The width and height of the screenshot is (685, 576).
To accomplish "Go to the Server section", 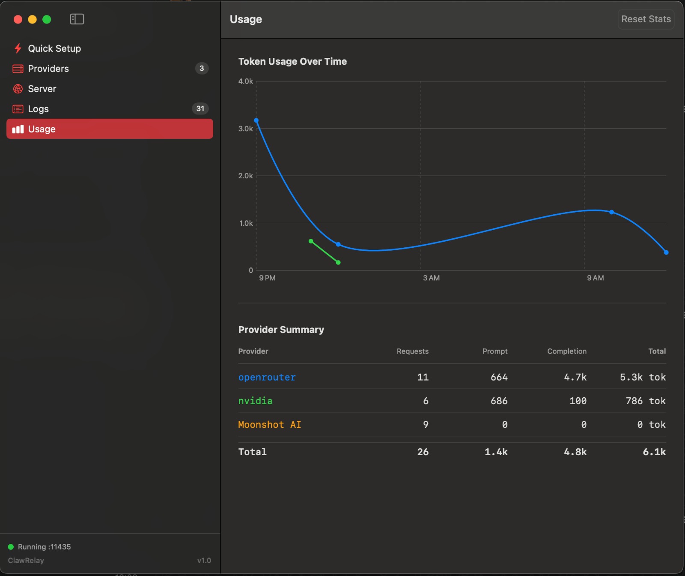I will [x=110, y=89].
